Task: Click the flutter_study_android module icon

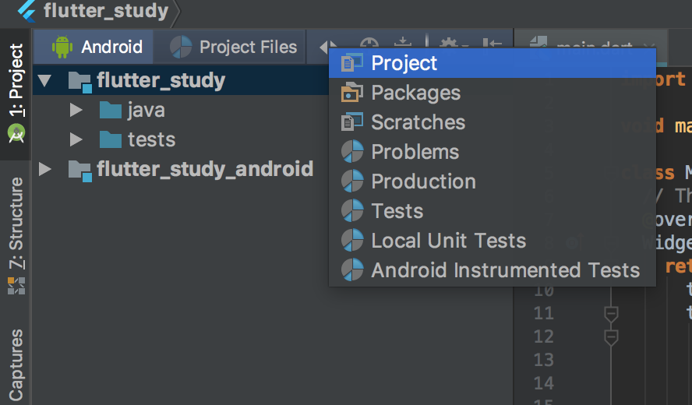Action: click(80, 171)
